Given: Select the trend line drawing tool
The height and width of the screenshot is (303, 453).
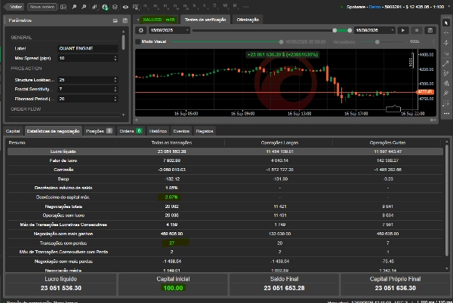Looking at the screenshot, I should tap(446, 64).
